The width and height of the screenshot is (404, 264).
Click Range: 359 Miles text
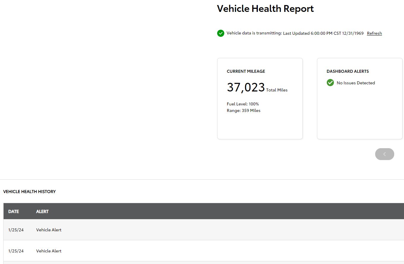[244, 110]
